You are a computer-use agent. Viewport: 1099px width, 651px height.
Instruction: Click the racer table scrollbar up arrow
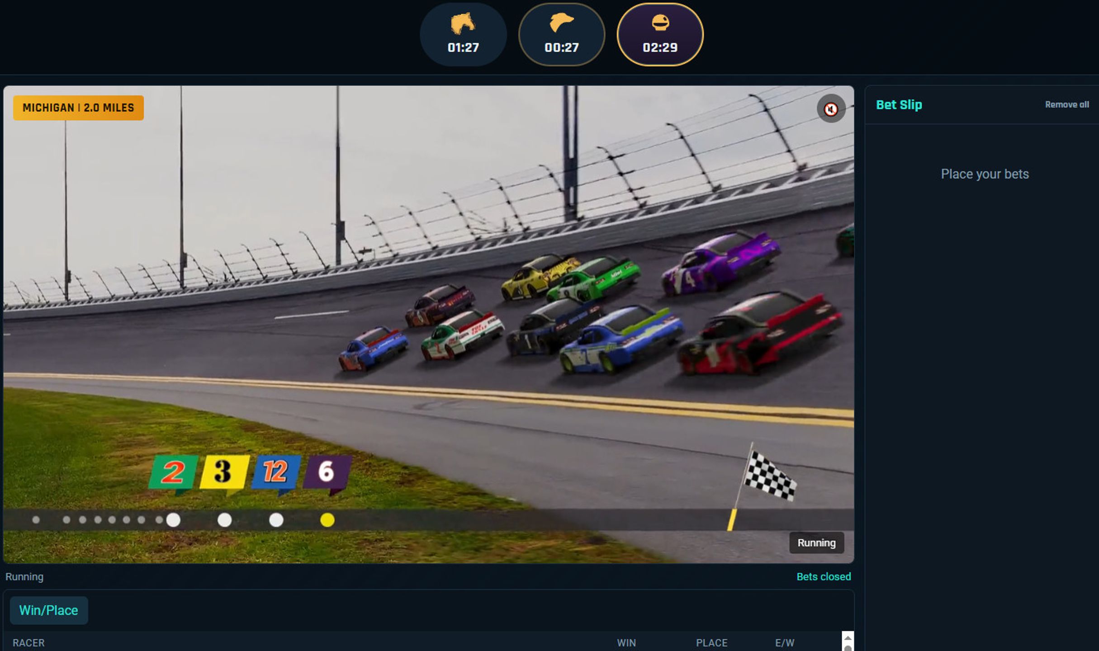click(848, 637)
